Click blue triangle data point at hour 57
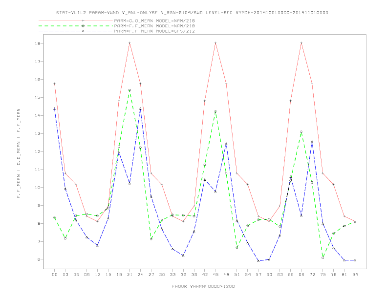This screenshot has height=299, width=387. coord(258,261)
